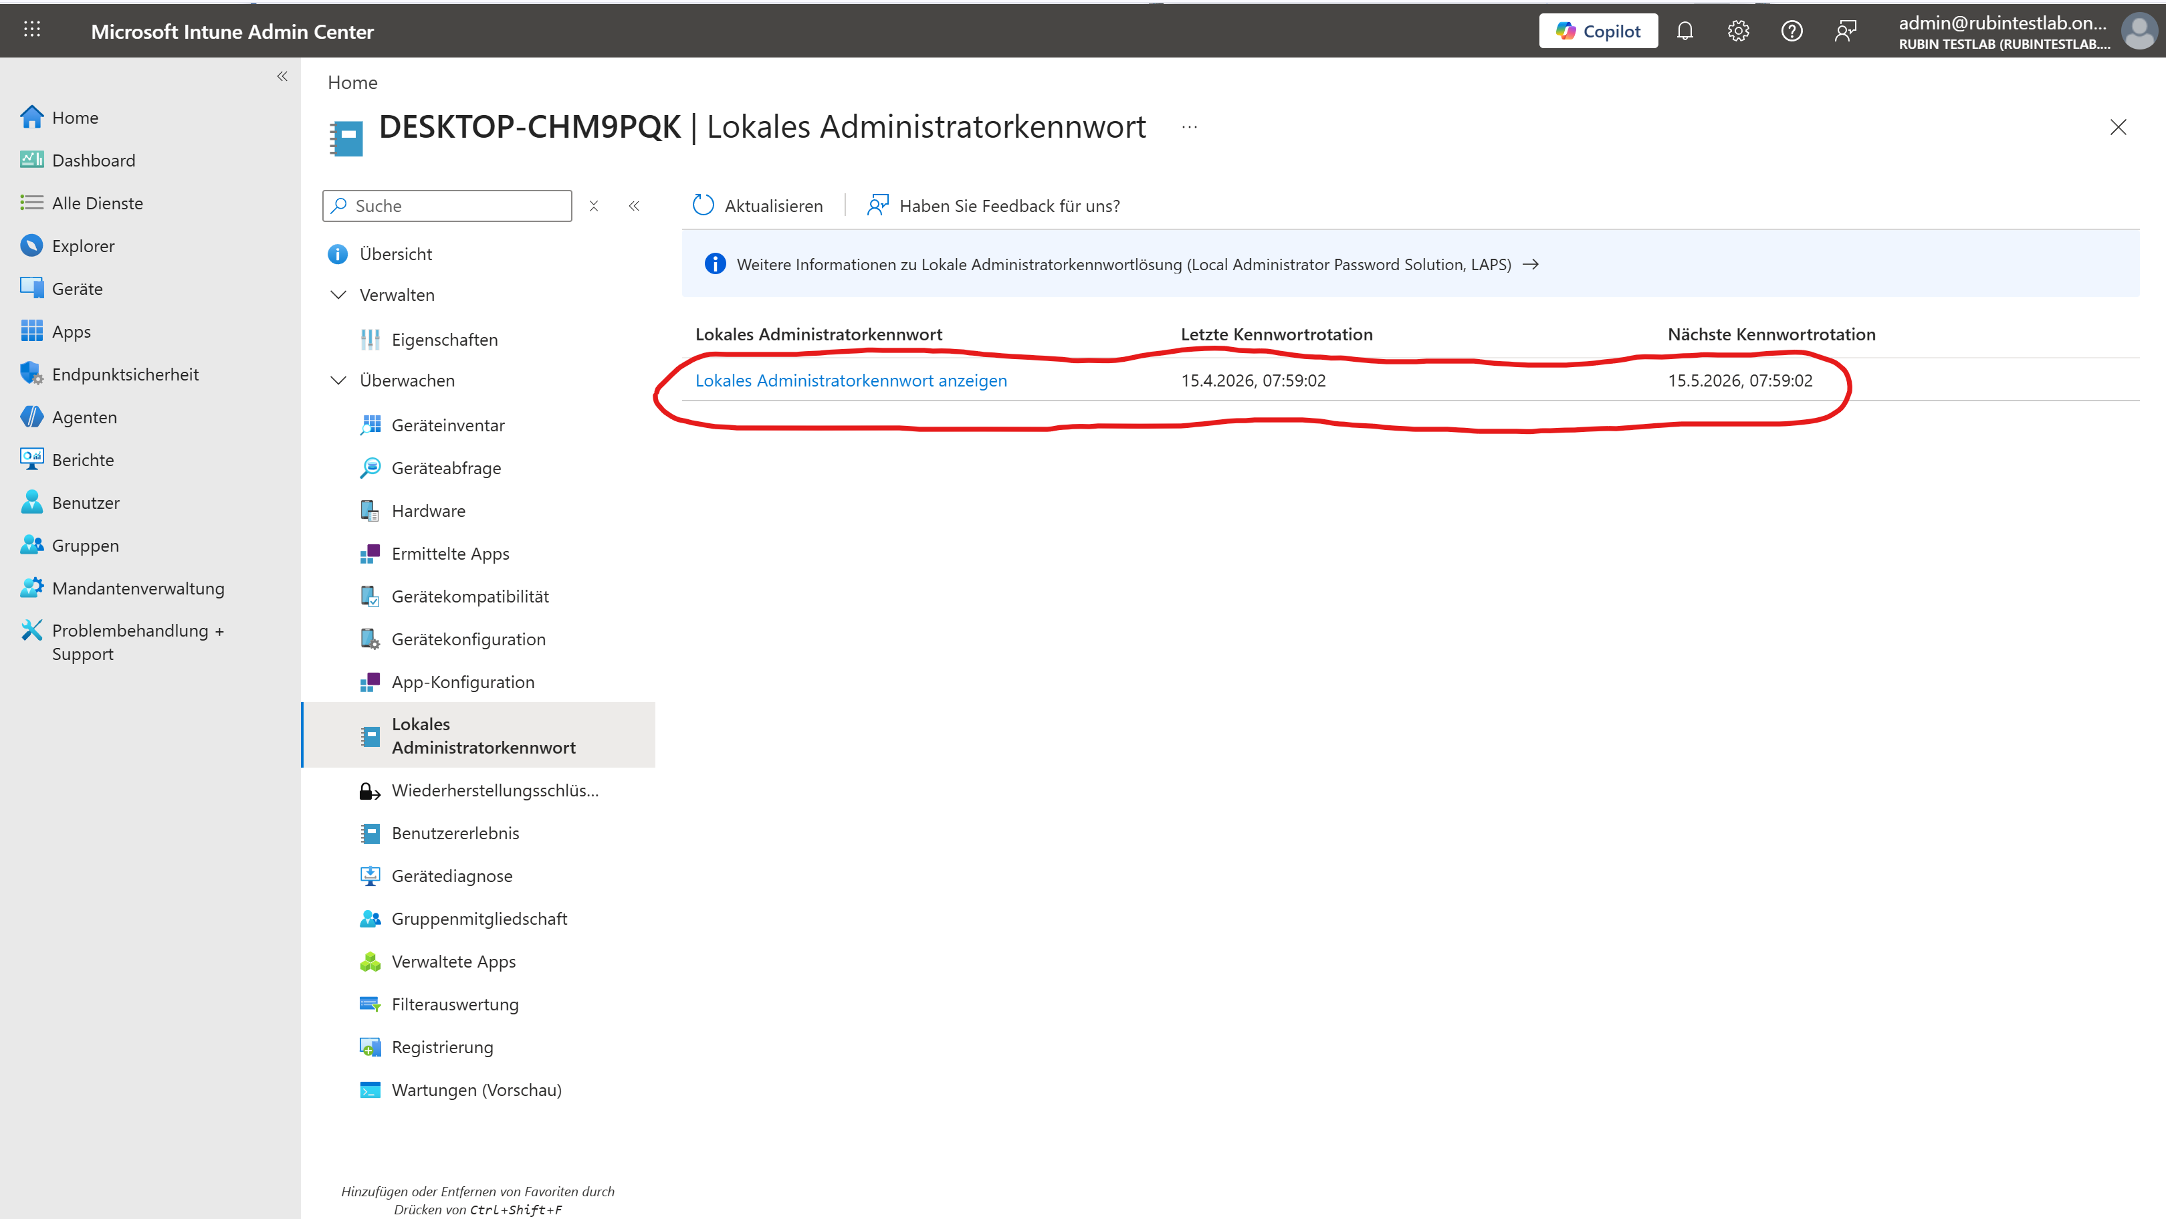The image size is (2166, 1219).
Task: Open the more options ellipsis by title
Action: pyautogui.click(x=1189, y=128)
